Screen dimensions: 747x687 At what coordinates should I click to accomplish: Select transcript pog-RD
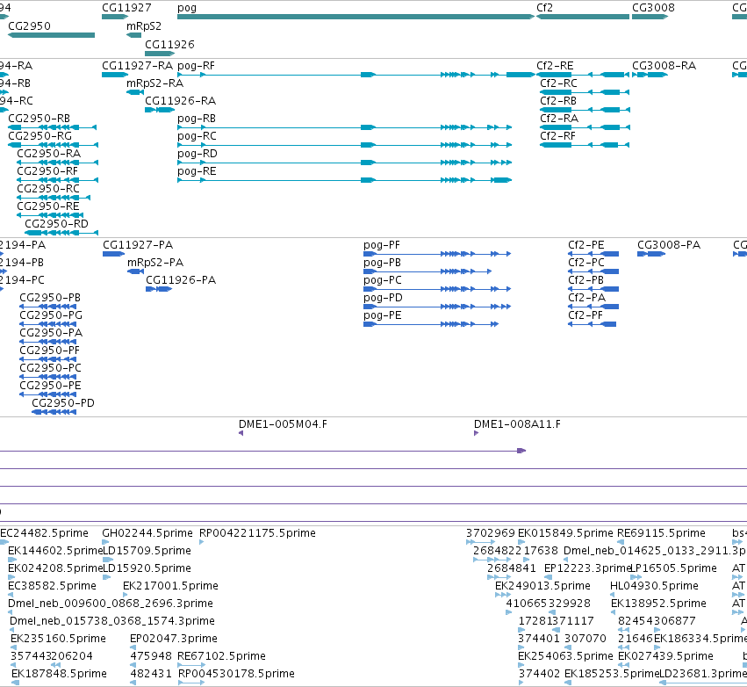coord(344,163)
